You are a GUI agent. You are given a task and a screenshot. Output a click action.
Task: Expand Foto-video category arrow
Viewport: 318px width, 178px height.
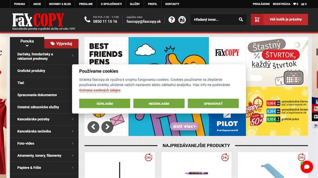coord(73,144)
